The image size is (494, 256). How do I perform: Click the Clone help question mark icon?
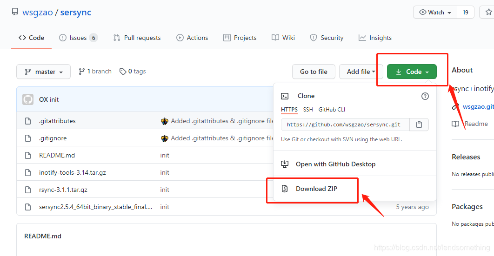tap(425, 96)
